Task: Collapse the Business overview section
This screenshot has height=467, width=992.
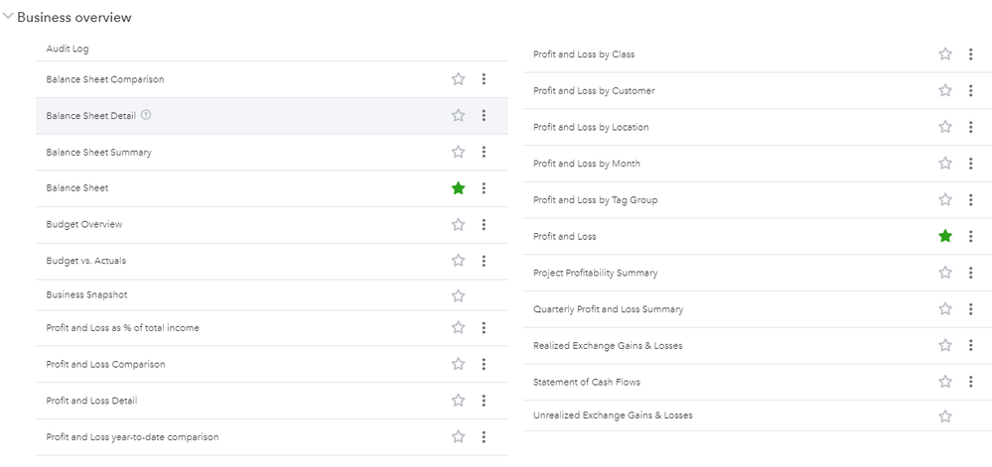Action: (9, 17)
